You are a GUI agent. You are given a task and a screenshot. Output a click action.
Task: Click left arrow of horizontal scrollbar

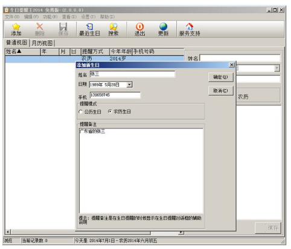8,232
